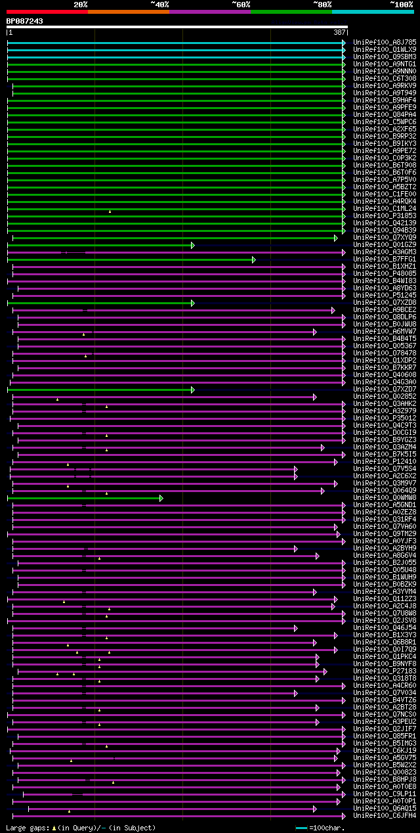Select label UniRef100_A2XF65
This screenshot has height=833, width=420.
point(385,129)
